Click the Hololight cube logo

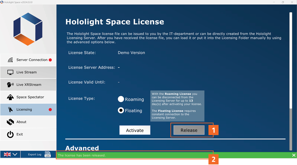click(x=28, y=29)
